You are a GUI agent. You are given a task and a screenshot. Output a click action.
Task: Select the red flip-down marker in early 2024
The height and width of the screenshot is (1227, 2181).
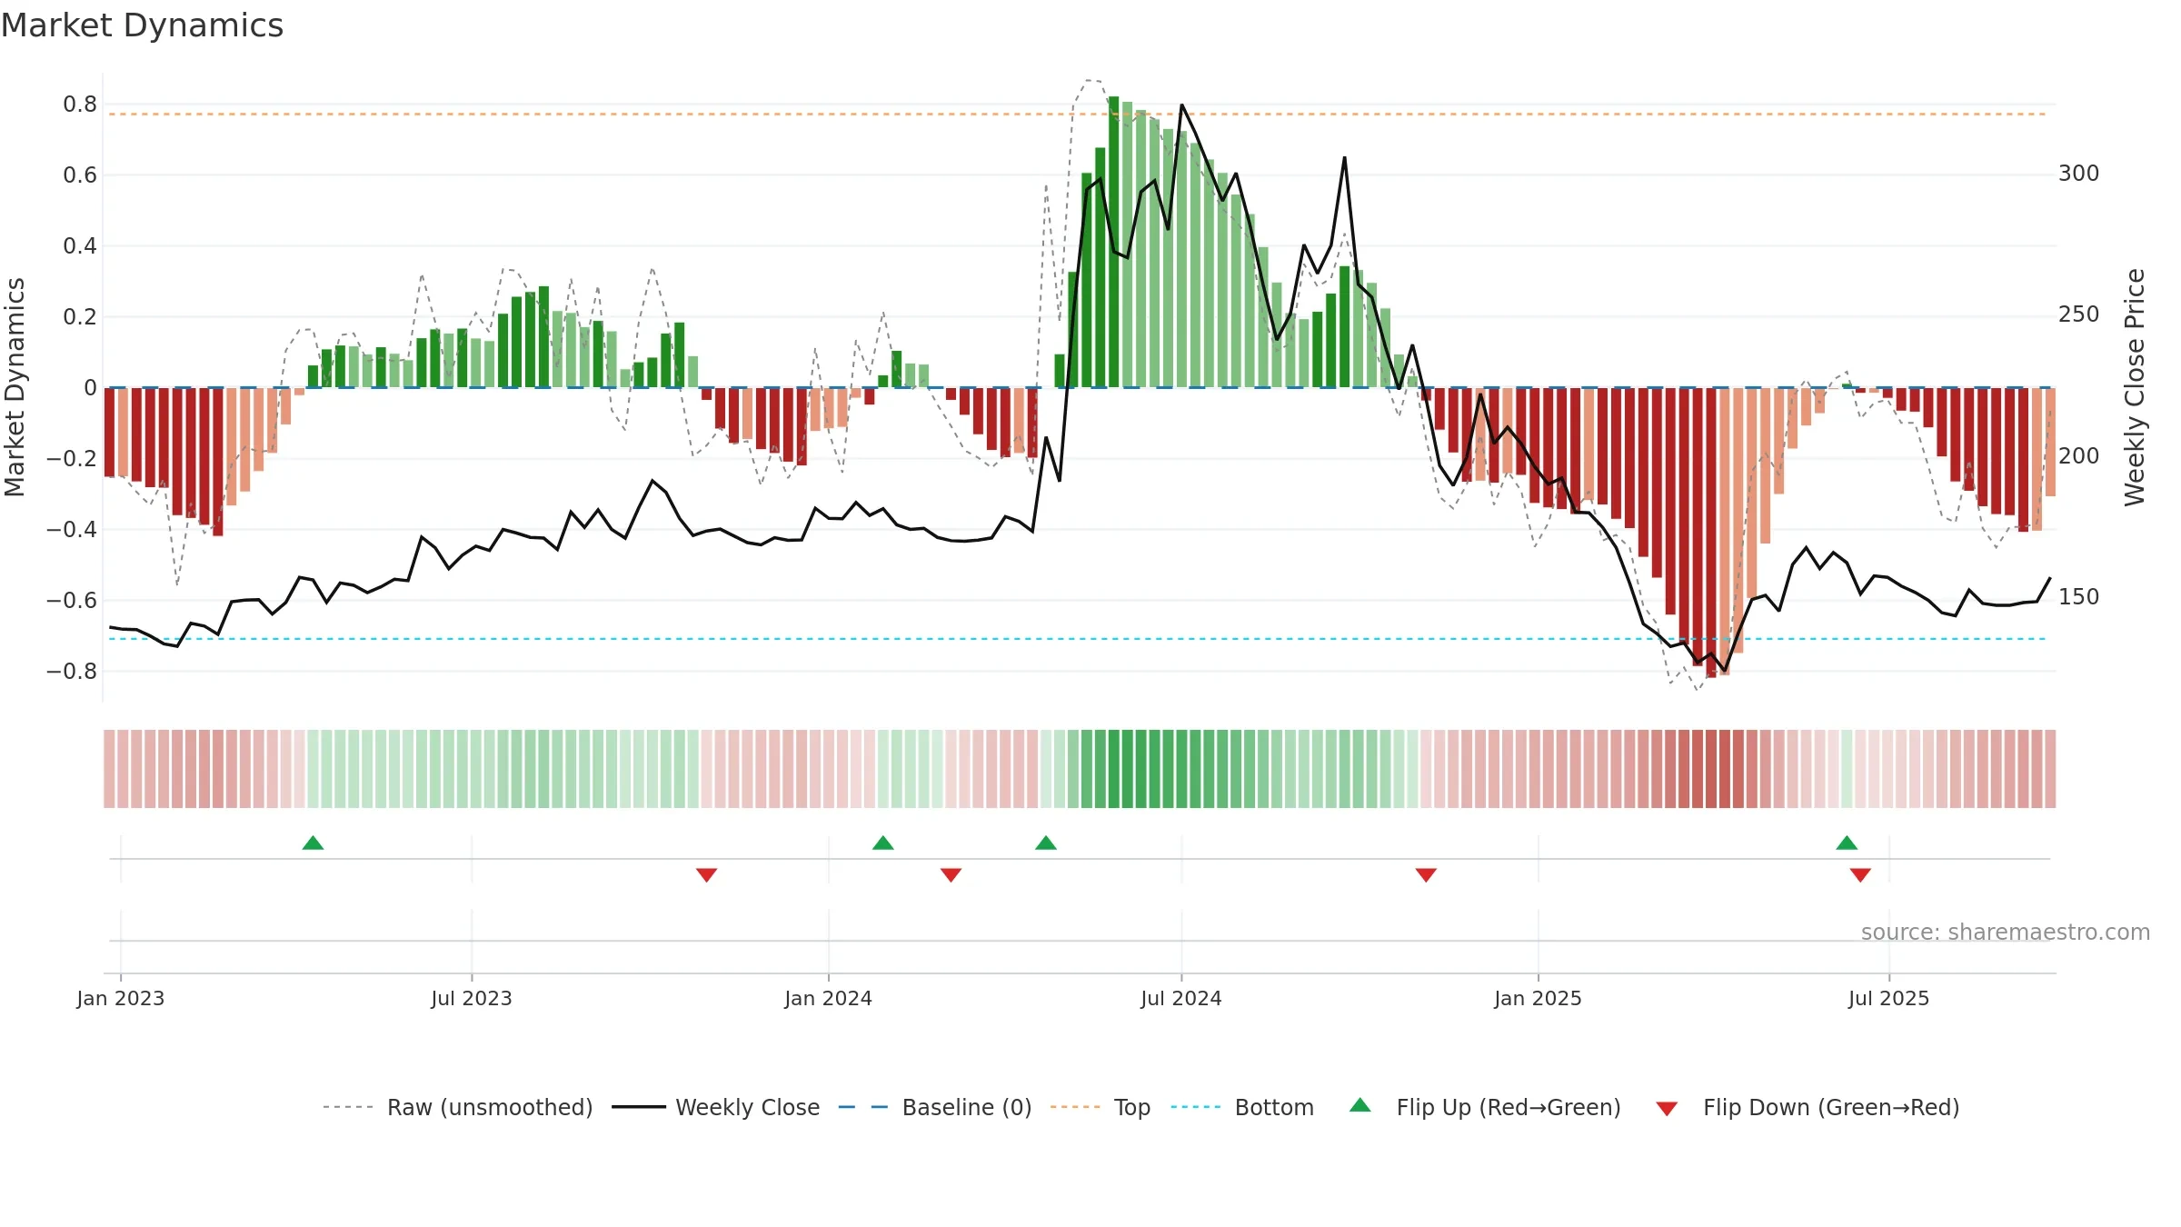pyautogui.click(x=951, y=875)
